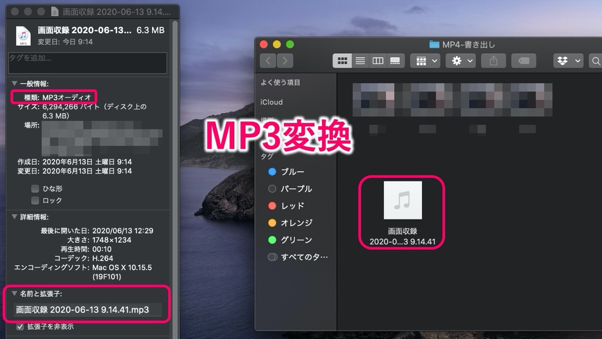Image resolution: width=602 pixels, height=339 pixels.
Task: Click the よく使う項目 sidebar heading
Action: tap(280, 82)
